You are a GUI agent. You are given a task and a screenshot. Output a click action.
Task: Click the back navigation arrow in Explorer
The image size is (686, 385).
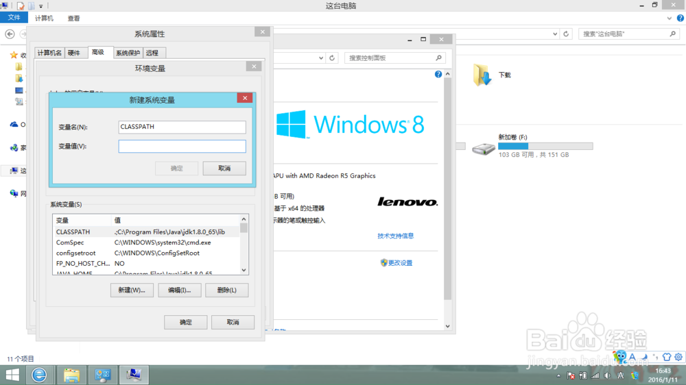pos(10,34)
